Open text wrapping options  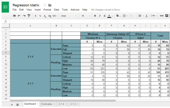(x=153, y=16)
